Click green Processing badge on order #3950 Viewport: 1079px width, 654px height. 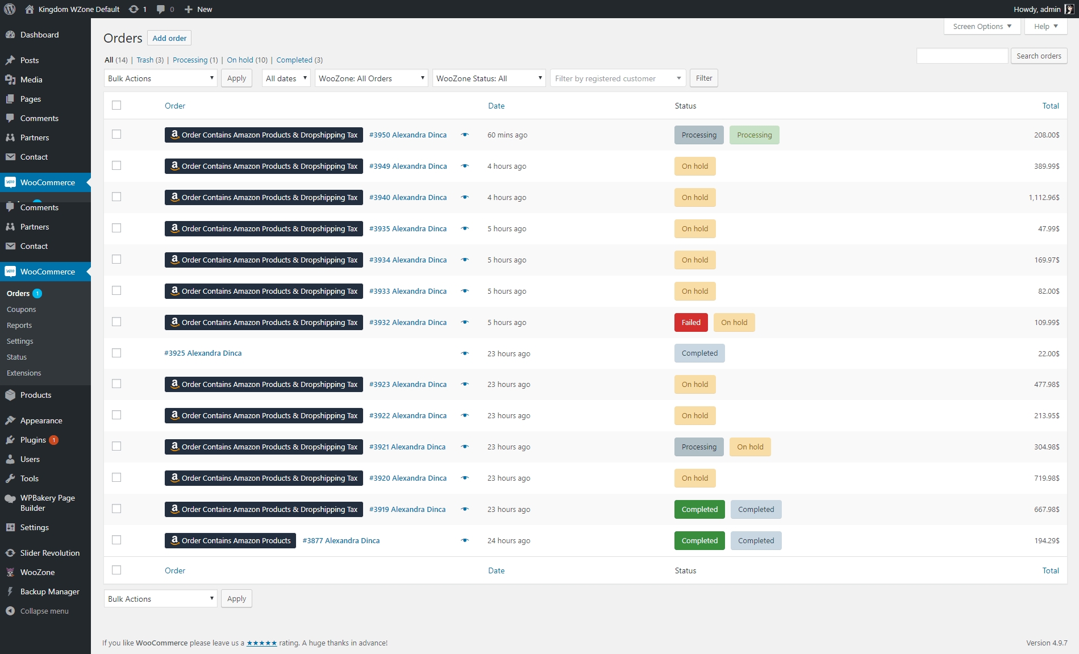[x=755, y=135]
